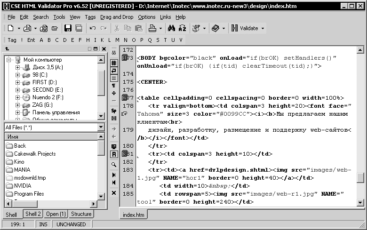Select the index.htm document tab
Viewport: 367px width, 230px height.
(x=134, y=214)
